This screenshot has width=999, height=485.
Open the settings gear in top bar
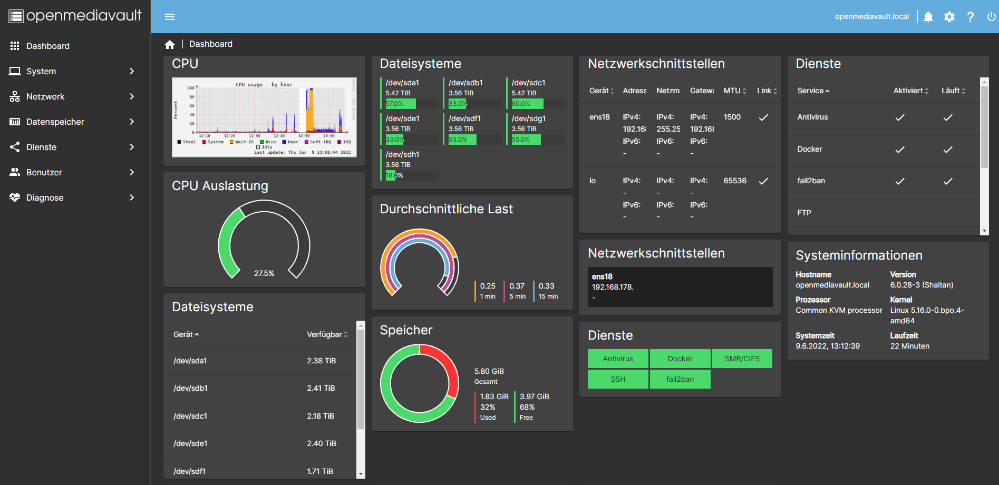click(x=949, y=17)
